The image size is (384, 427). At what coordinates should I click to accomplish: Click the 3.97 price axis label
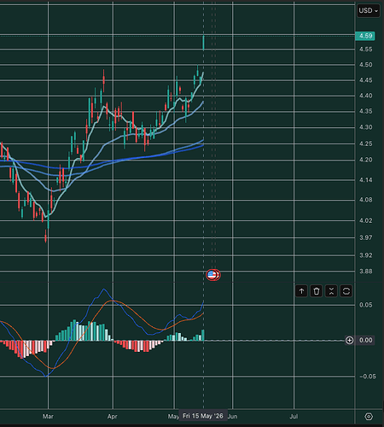coord(365,237)
